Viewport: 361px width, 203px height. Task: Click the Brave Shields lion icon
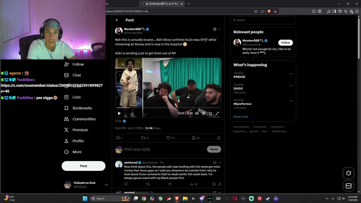click(x=269, y=11)
